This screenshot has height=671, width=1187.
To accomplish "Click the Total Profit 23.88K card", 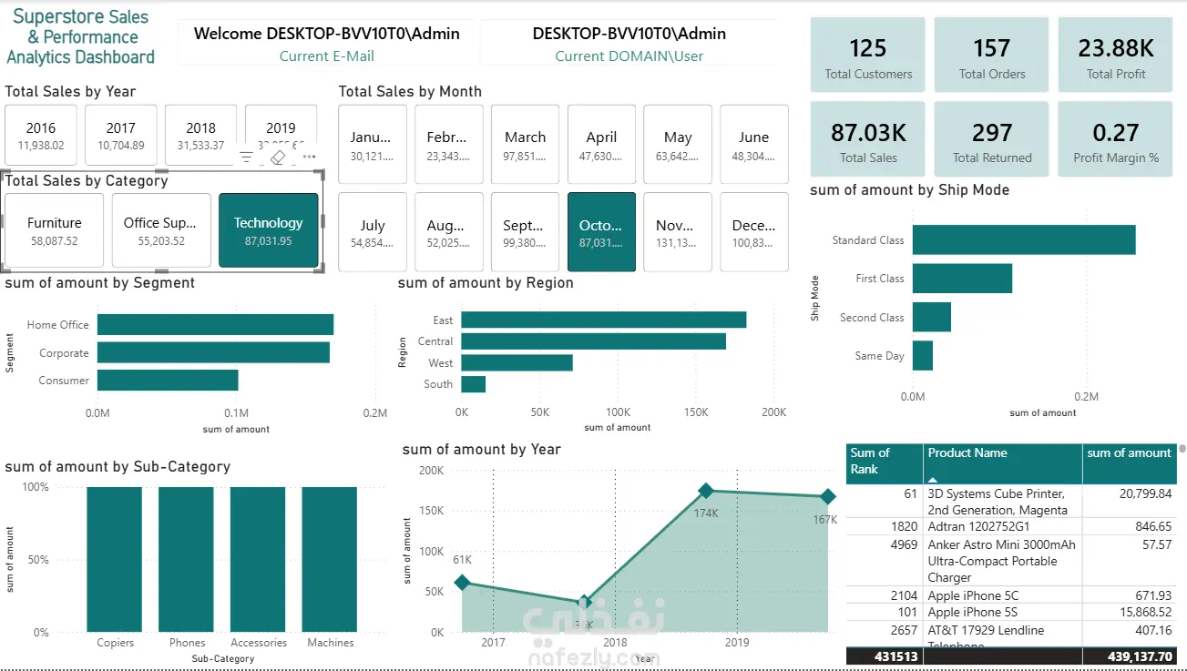I will coord(1116,55).
